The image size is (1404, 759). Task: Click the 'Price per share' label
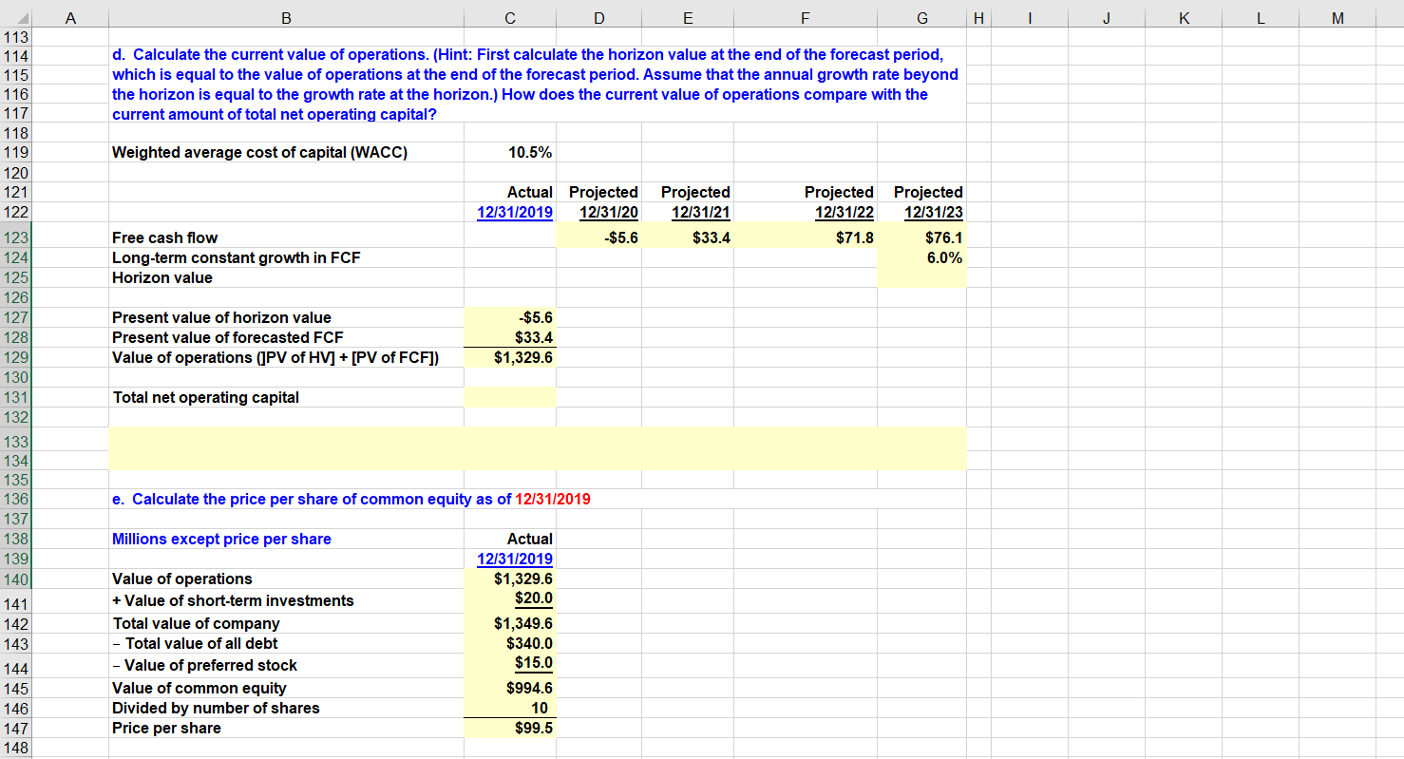coord(166,729)
